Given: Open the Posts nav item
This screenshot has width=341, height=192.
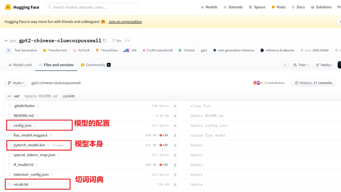Looking at the screenshot, I should 278,7.
